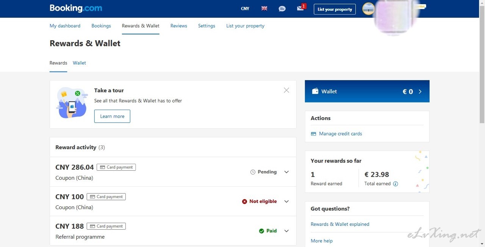Open the More help link
The width and height of the screenshot is (485, 247).
tap(322, 241)
